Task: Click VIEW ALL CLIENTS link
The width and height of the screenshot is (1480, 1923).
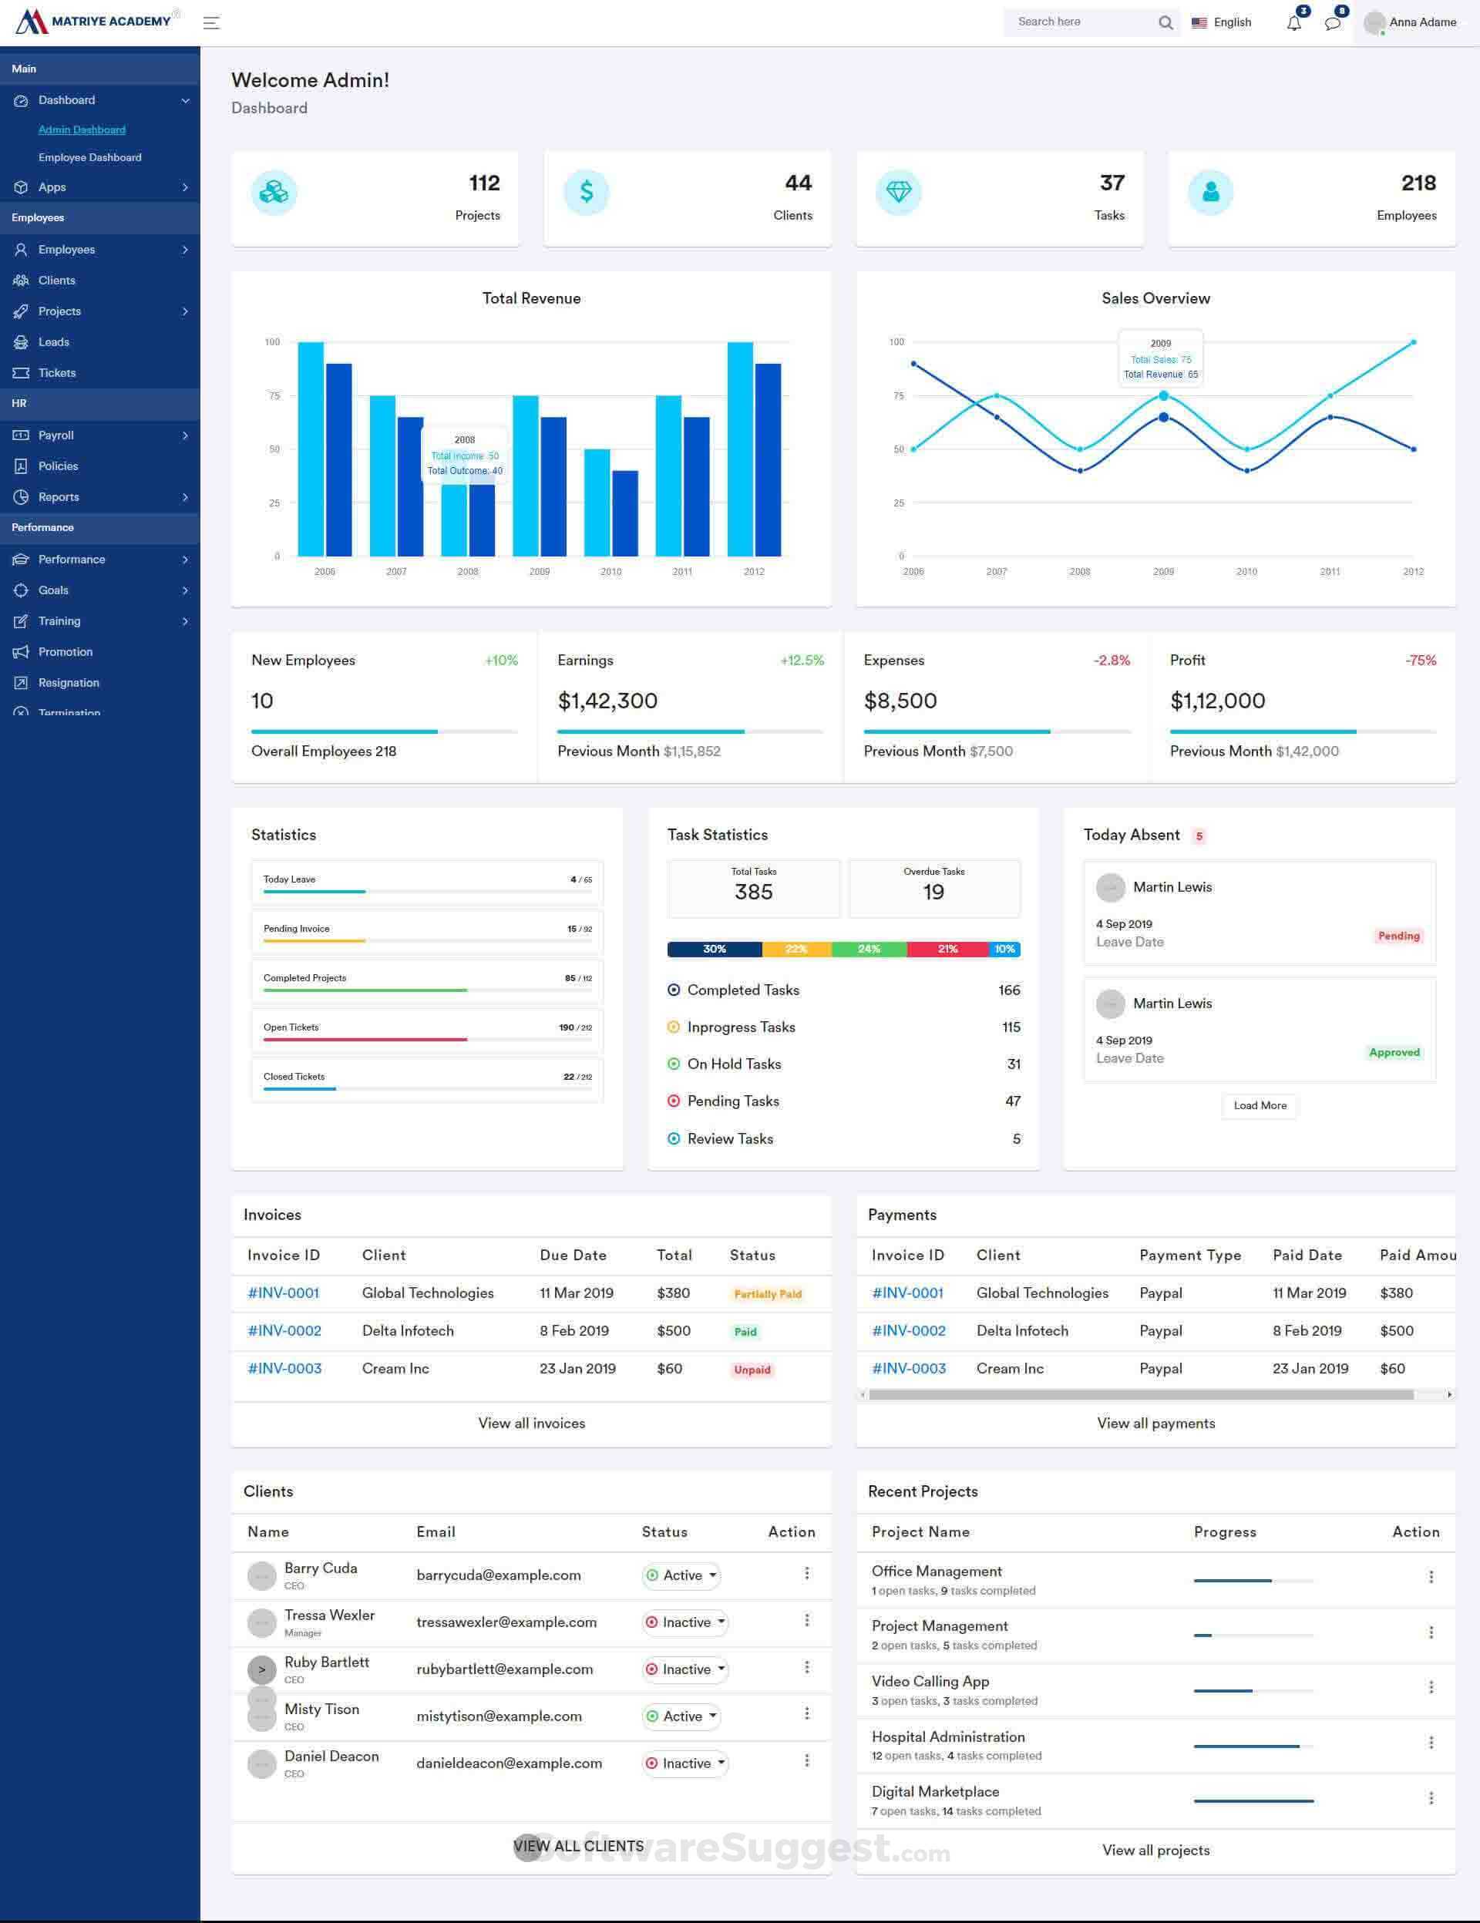Action: [578, 1845]
